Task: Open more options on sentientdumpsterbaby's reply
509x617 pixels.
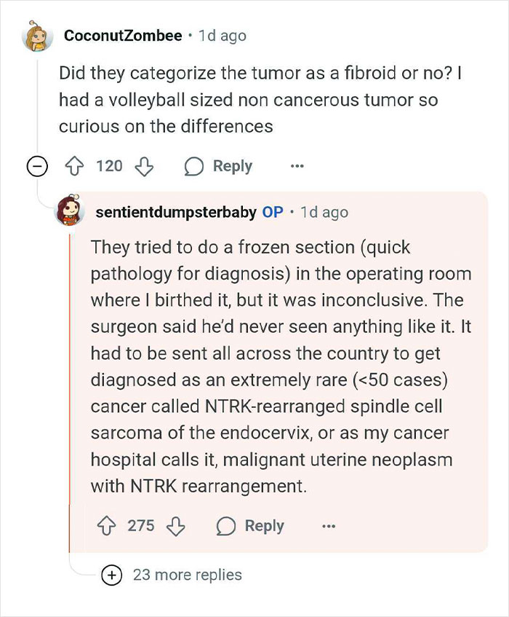Action: (329, 526)
